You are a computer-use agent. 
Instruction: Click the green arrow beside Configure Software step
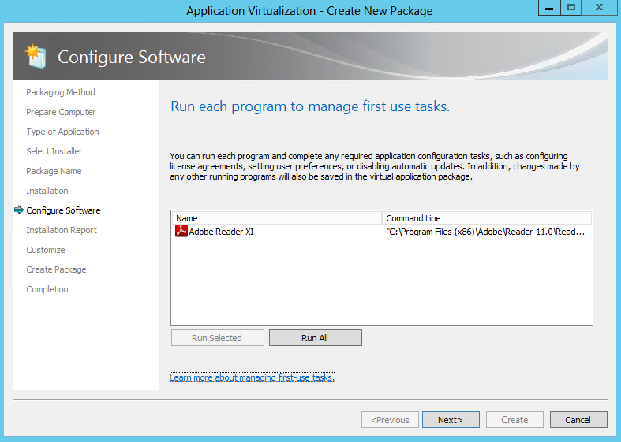point(19,210)
